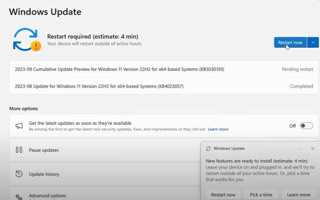Select Pick a time in the popup
This screenshot has width=320, height=200.
(x=261, y=195)
